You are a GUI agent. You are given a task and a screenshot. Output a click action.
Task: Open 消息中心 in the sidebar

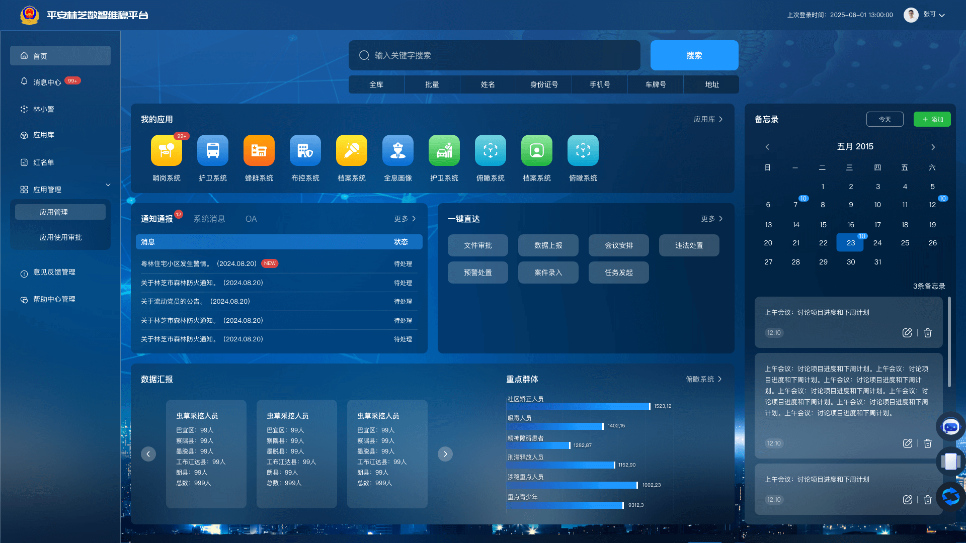[47, 82]
